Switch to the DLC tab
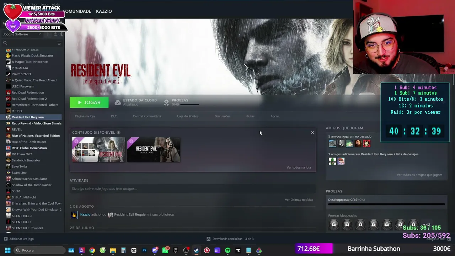 114,116
